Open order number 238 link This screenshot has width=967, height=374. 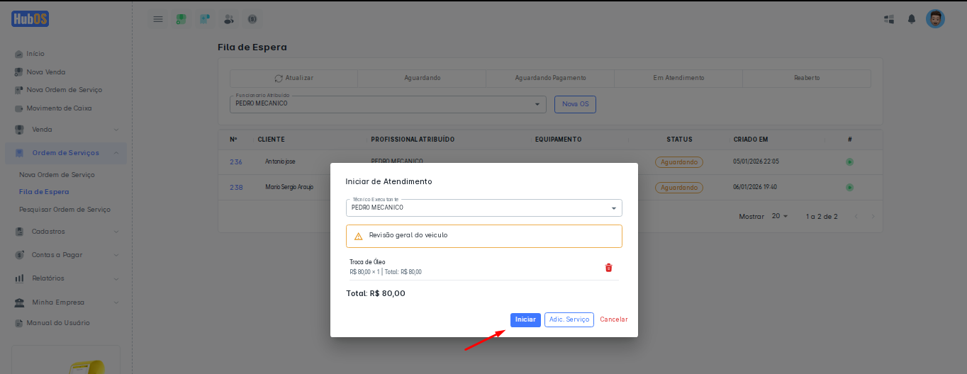pos(236,187)
